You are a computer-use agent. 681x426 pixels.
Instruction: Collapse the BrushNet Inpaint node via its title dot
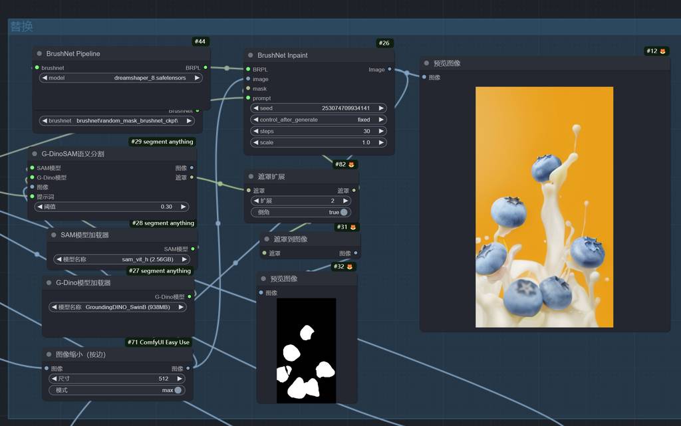point(251,56)
